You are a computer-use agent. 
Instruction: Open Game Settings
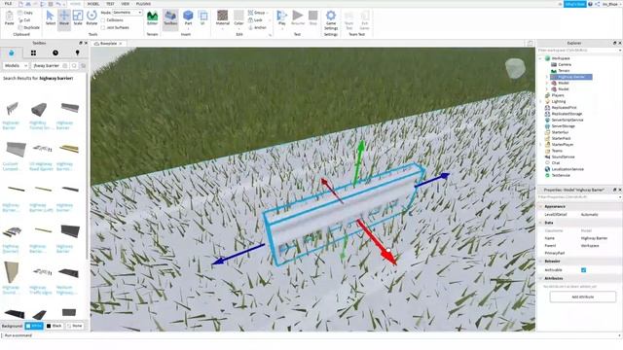[x=331, y=19]
